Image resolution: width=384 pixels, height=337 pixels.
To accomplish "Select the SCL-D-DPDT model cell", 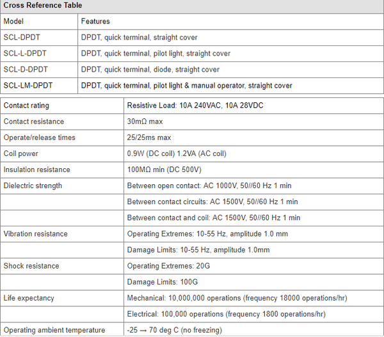I will click(28, 70).
